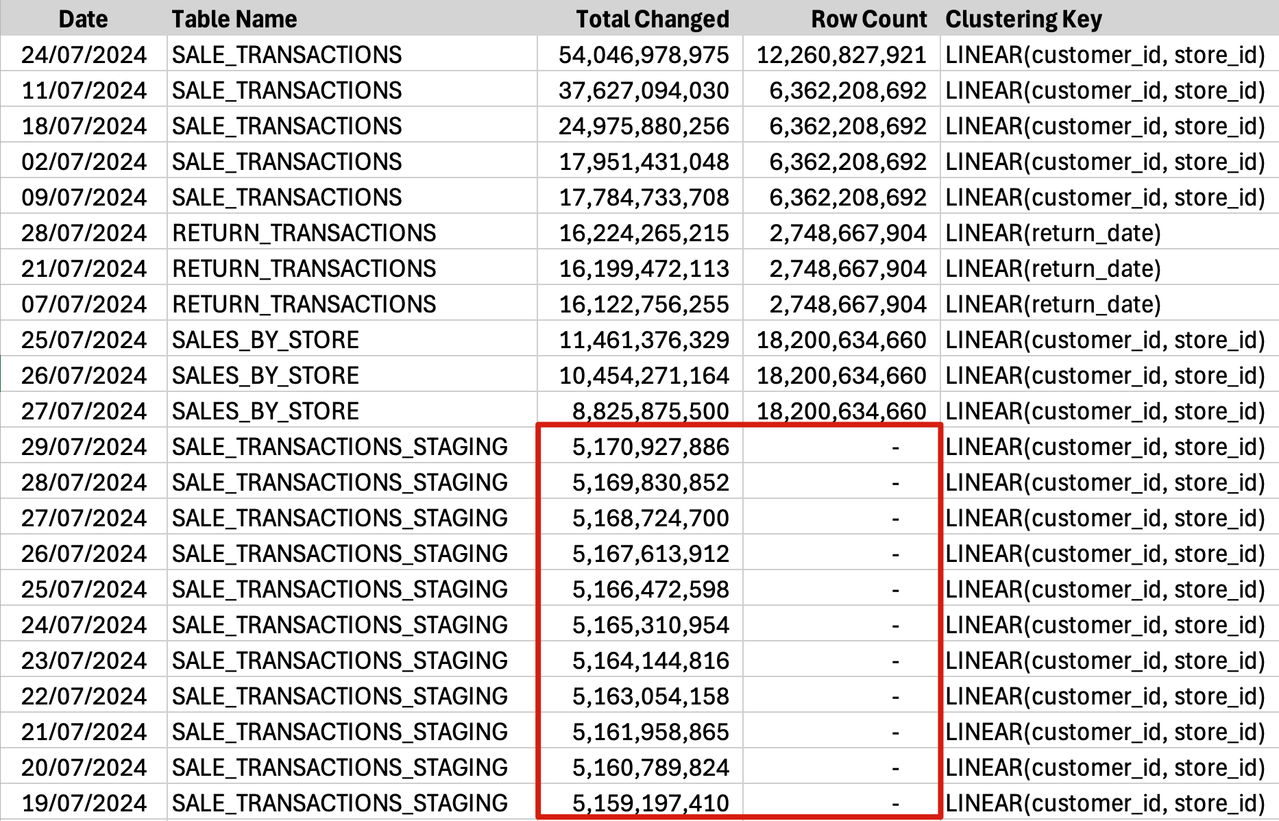The image size is (1279, 821).
Task: Click Row Count 18,200,634,660 in the 27/07/2024 row
Action: (x=842, y=410)
